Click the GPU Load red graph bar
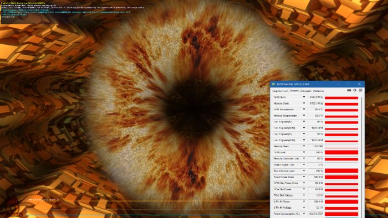This screenshot has width=388, height=218. tap(341, 153)
